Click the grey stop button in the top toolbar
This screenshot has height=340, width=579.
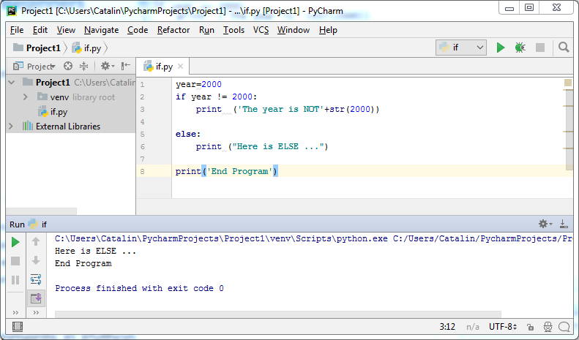pyautogui.click(x=540, y=48)
